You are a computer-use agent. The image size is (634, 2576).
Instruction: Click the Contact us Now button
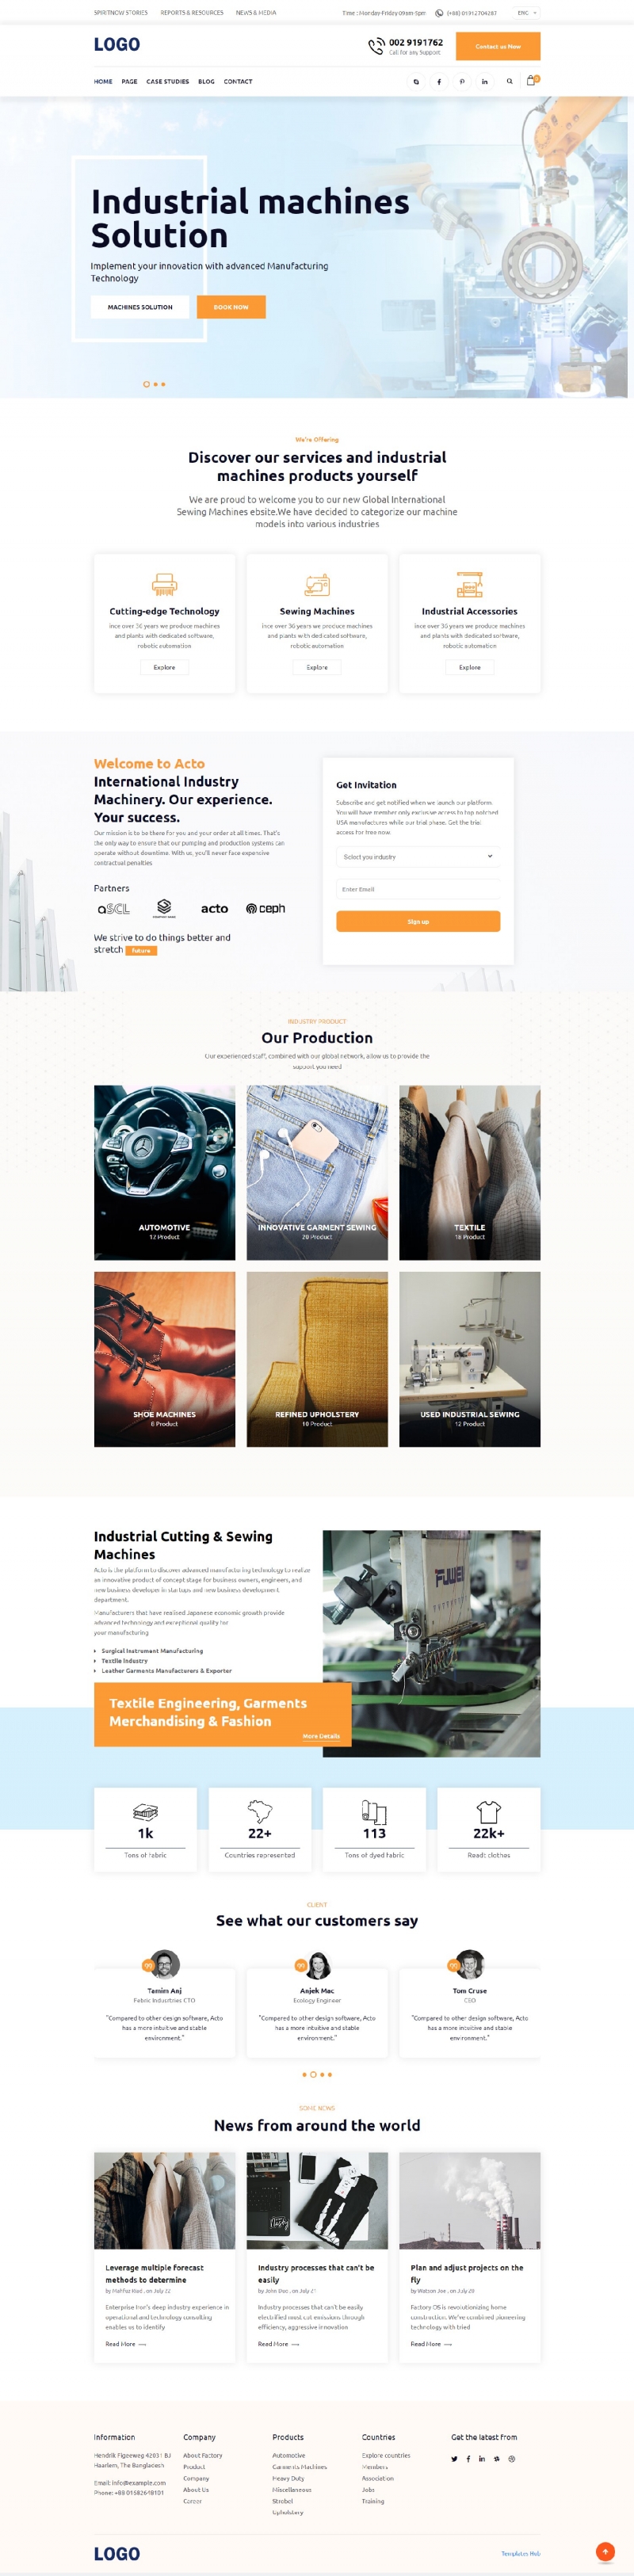click(x=498, y=46)
